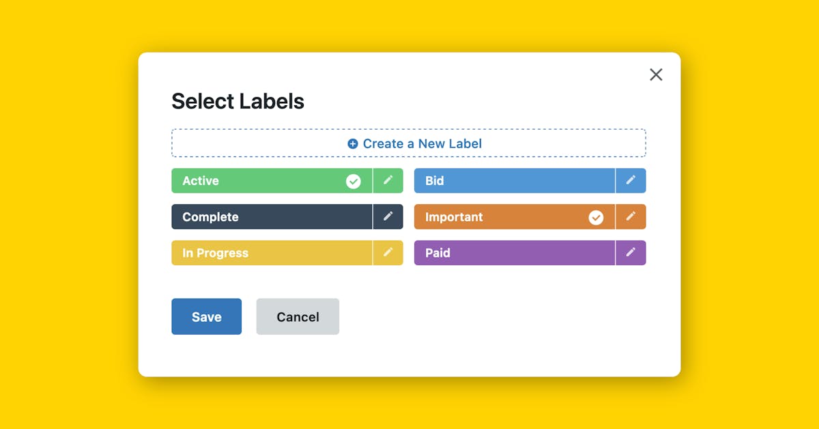Image resolution: width=819 pixels, height=429 pixels.
Task: Click the pencil icon beside Complete
Action: (x=388, y=217)
